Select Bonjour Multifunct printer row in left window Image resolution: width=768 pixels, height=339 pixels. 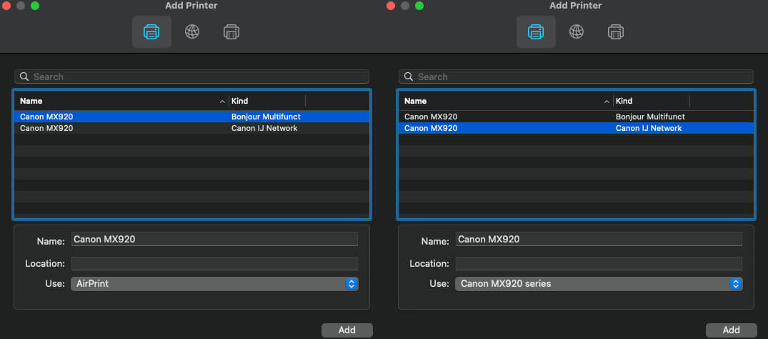coord(191,117)
